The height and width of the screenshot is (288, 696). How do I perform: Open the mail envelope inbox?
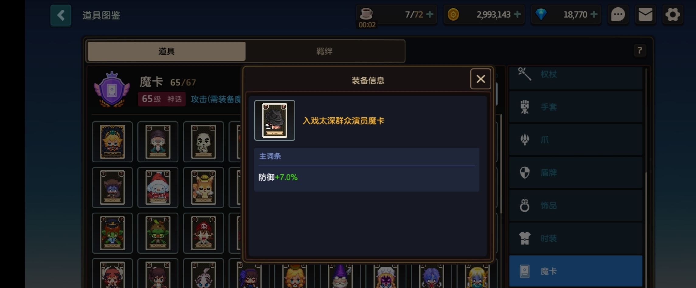645,15
